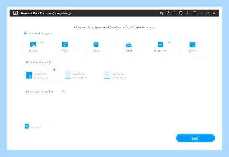Viewport: 229px width, 157px height.
Task: Open the feedback chat icon
Action: [181, 13]
